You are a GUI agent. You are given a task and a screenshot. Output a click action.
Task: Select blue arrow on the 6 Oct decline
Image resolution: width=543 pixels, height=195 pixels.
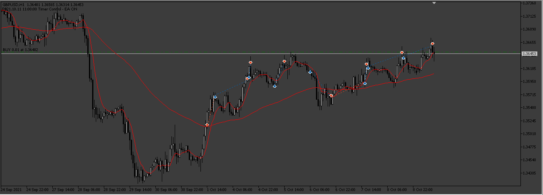click(310, 72)
